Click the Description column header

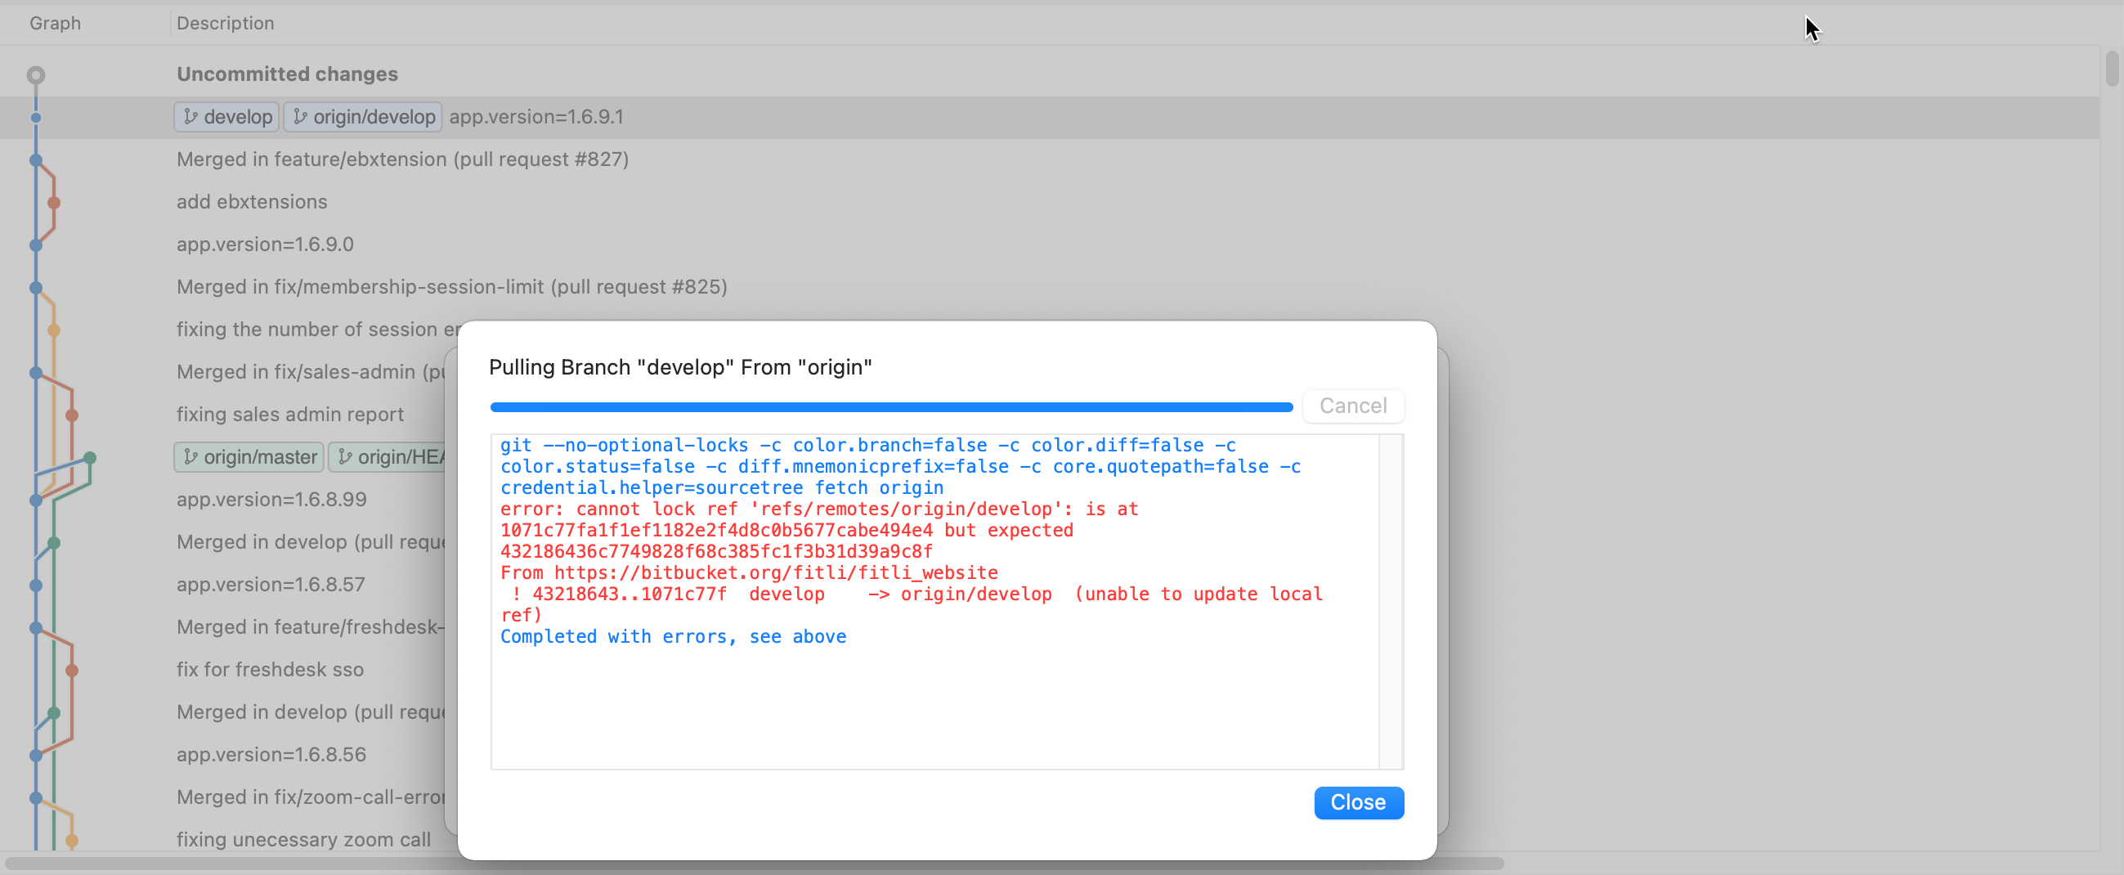click(225, 23)
